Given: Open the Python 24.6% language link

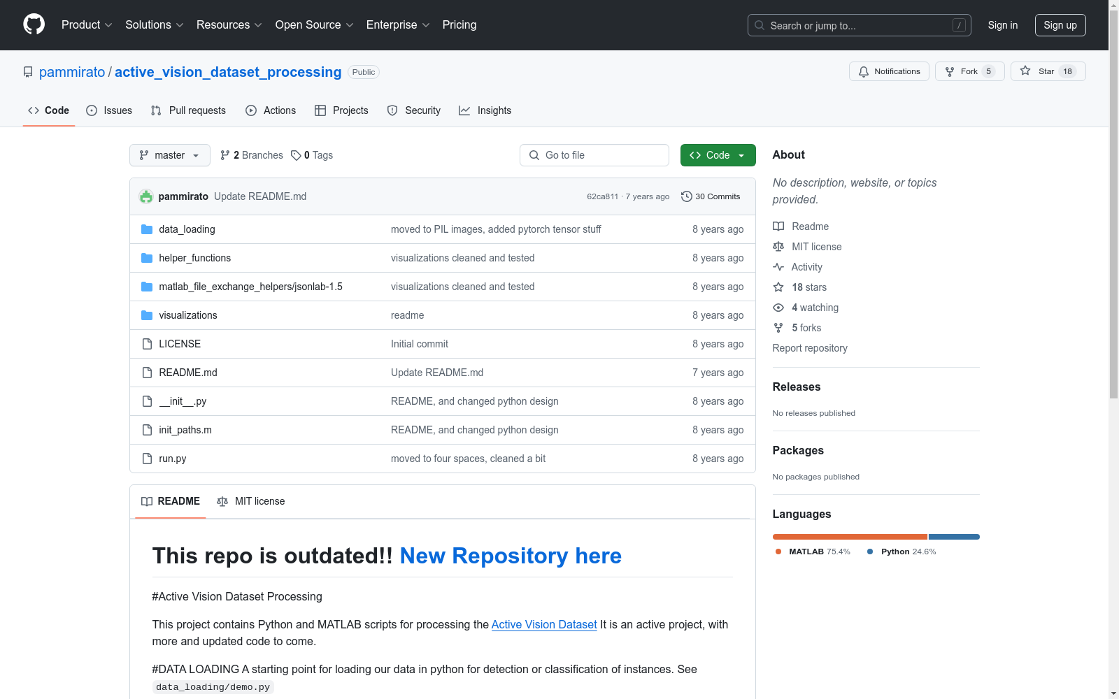Looking at the screenshot, I should coord(901,552).
